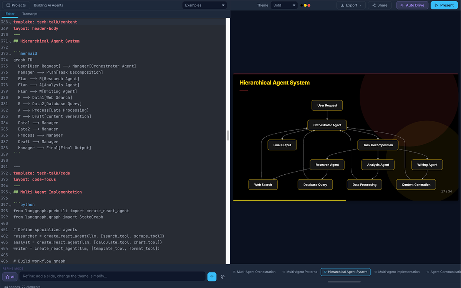Image resolution: width=461 pixels, height=288 pixels.
Task: Start Auto Drive mode
Action: click(412, 5)
